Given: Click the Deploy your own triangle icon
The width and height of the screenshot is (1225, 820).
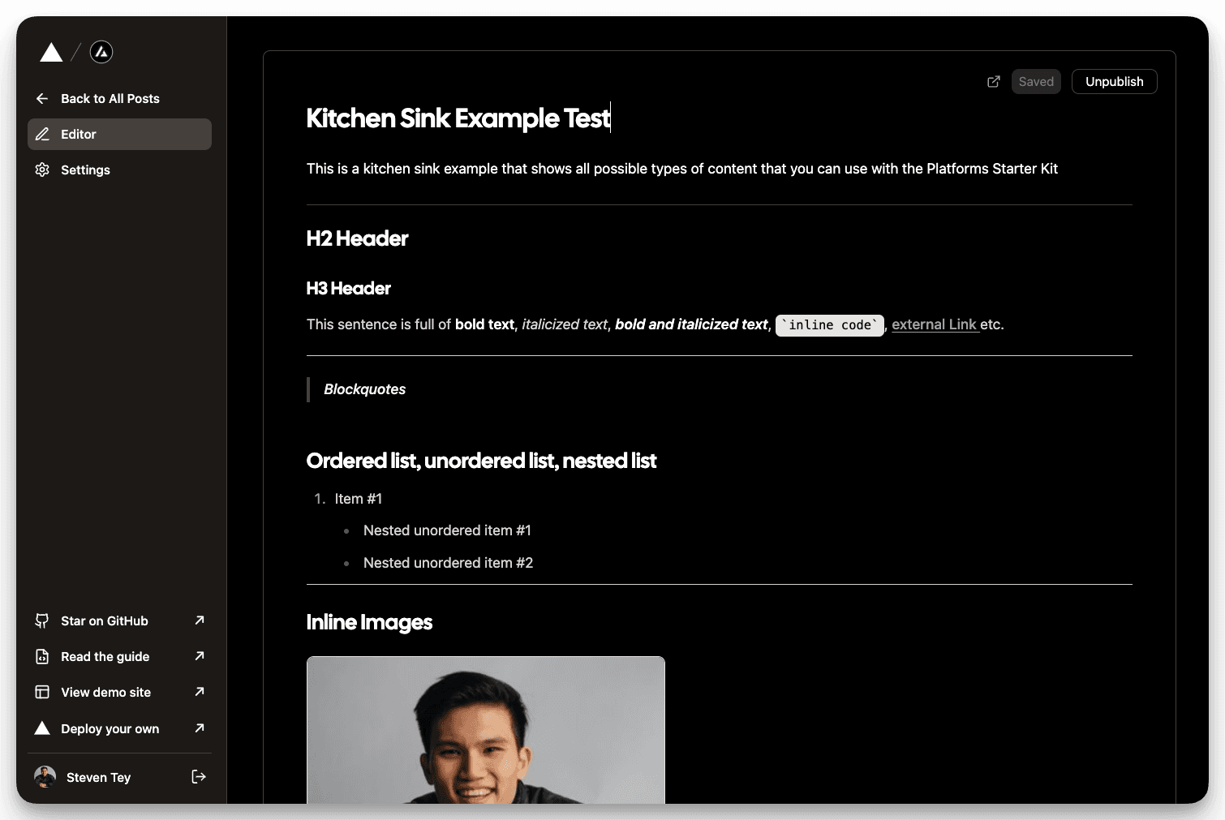Looking at the screenshot, I should point(42,728).
